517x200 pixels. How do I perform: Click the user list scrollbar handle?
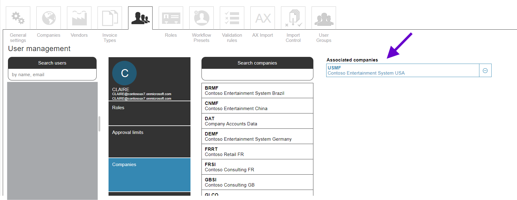99,124
